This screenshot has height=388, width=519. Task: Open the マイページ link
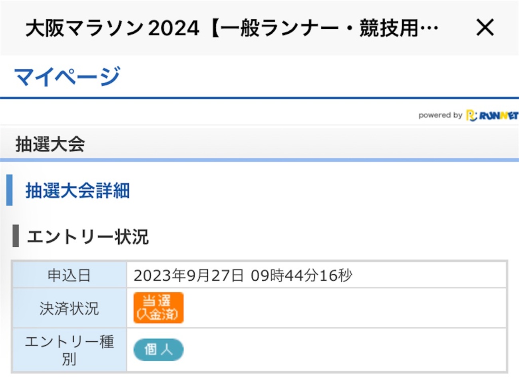coord(67,76)
